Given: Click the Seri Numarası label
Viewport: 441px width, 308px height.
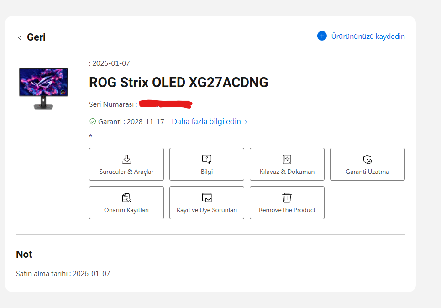Looking at the screenshot, I should click(113, 104).
